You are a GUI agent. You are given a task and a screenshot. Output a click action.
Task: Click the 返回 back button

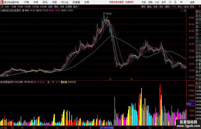(x=192, y=7)
